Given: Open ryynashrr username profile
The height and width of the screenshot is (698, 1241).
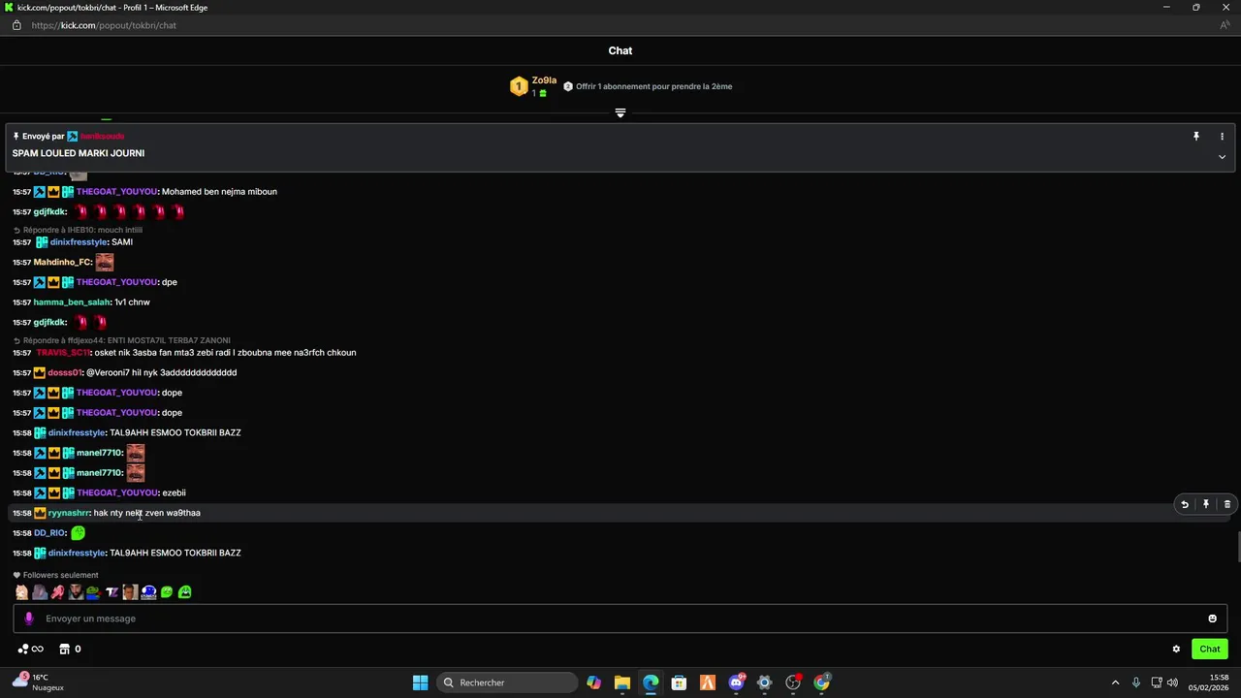Looking at the screenshot, I should (x=69, y=513).
